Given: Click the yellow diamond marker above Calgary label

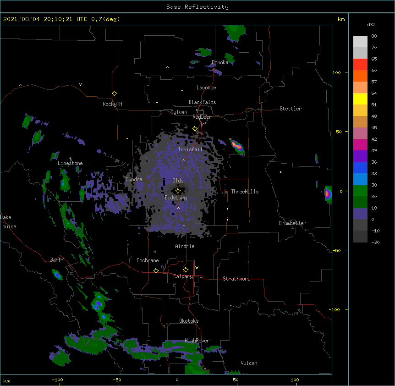Looking at the screenshot, I should (x=186, y=270).
